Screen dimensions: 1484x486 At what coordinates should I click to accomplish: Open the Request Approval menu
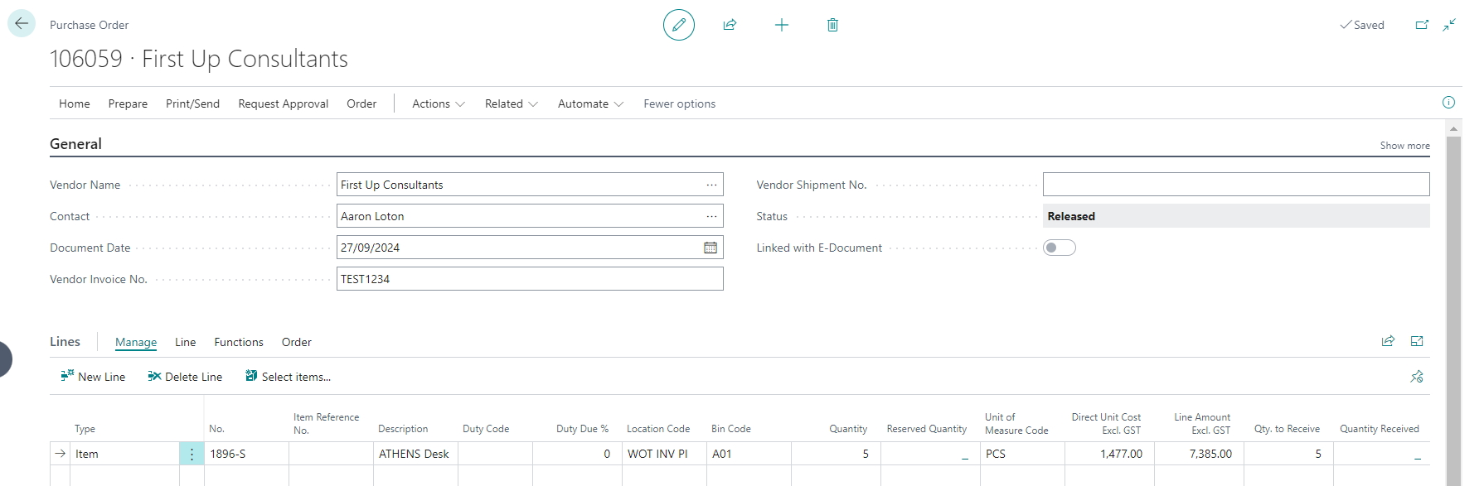[284, 103]
